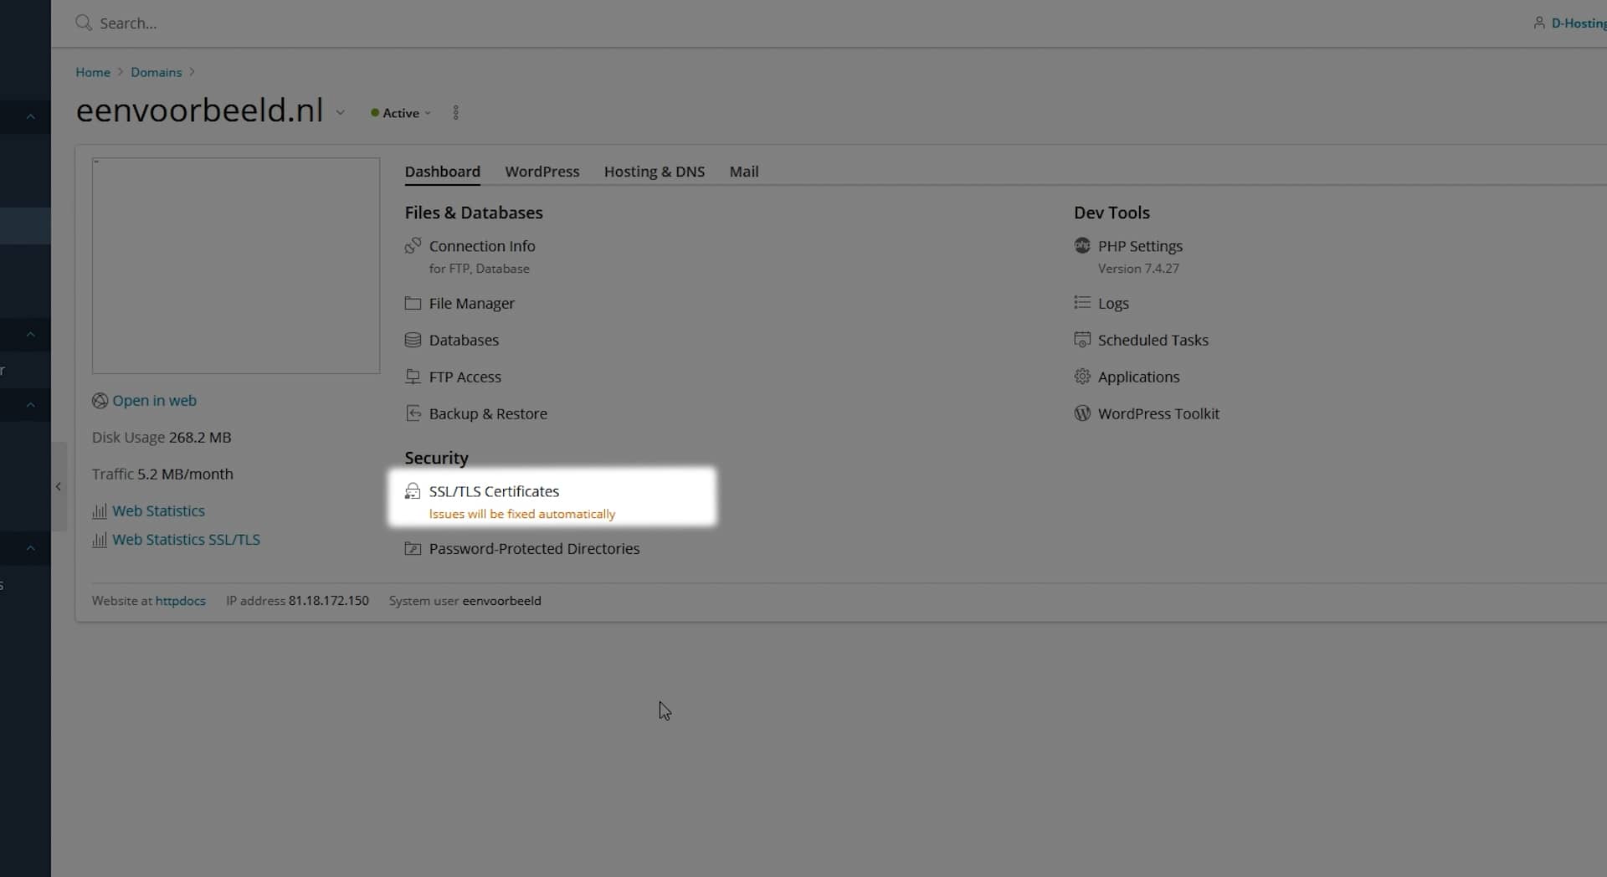This screenshot has width=1607, height=877.
Task: Collapse the sidebar with the arrow handle
Action: 59,486
